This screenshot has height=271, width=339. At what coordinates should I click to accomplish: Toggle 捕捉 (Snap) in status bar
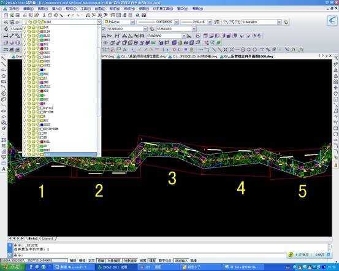click(74, 261)
